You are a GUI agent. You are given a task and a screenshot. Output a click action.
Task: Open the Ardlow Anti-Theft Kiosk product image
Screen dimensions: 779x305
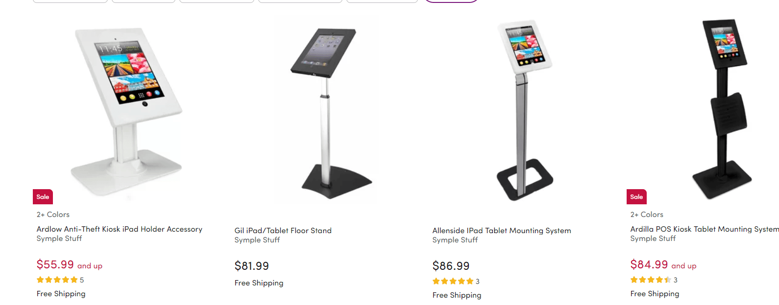point(126,110)
